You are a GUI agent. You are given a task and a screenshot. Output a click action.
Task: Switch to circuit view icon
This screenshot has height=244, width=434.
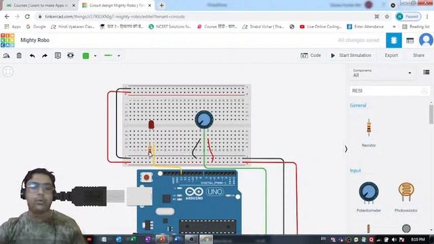point(393,41)
